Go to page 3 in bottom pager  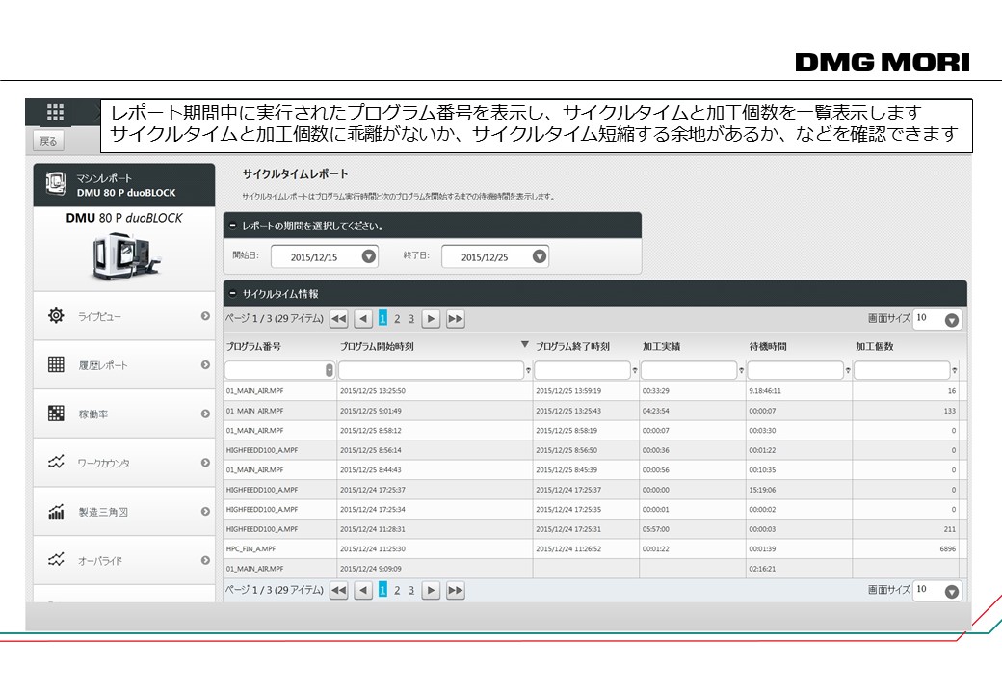[410, 591]
